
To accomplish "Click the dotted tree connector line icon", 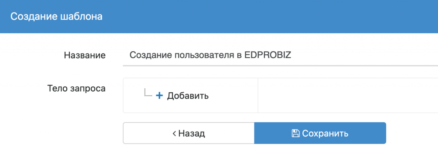I will (x=148, y=92).
